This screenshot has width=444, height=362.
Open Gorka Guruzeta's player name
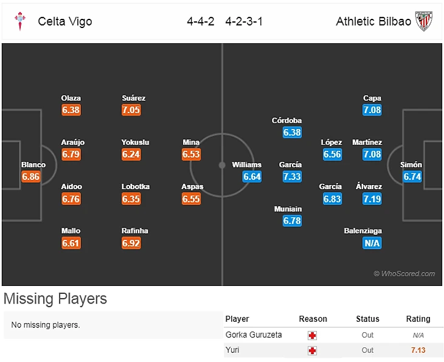tap(254, 335)
